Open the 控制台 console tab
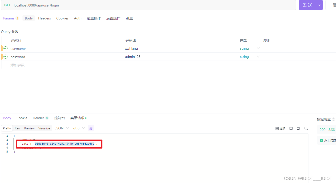 (x=60, y=118)
